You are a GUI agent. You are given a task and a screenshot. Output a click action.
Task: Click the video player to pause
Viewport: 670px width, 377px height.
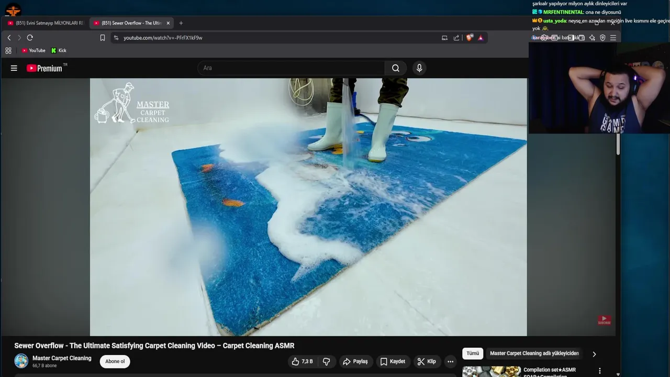(x=308, y=207)
